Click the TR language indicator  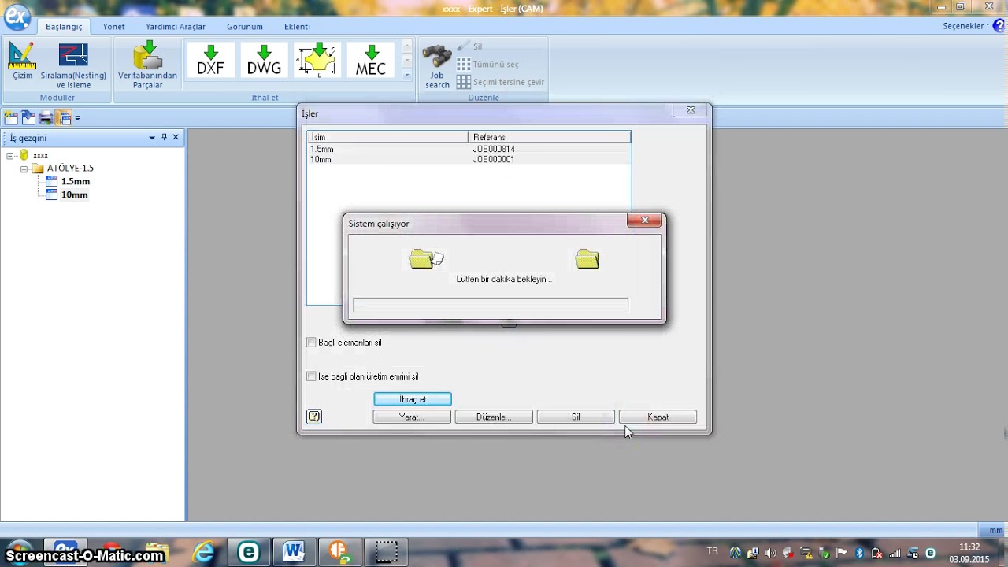click(713, 551)
